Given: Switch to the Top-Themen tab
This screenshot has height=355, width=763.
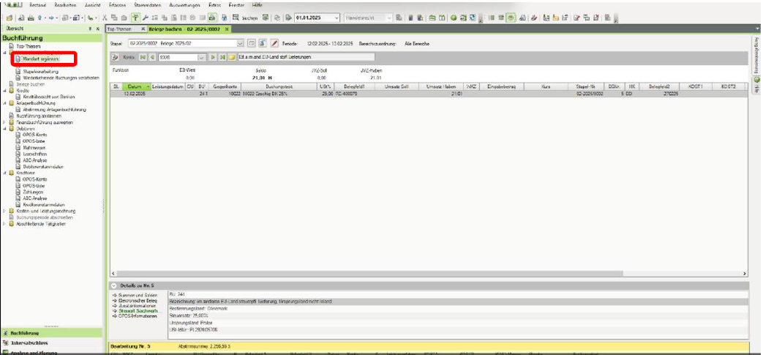Looking at the screenshot, I should [120, 29].
